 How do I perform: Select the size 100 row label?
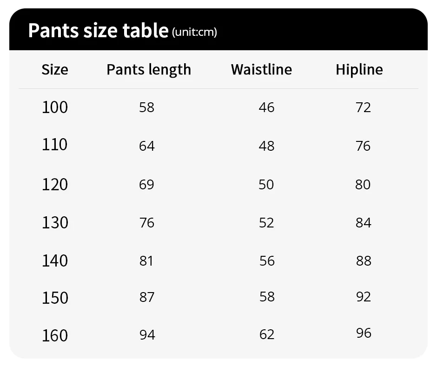pyautogui.click(x=55, y=107)
